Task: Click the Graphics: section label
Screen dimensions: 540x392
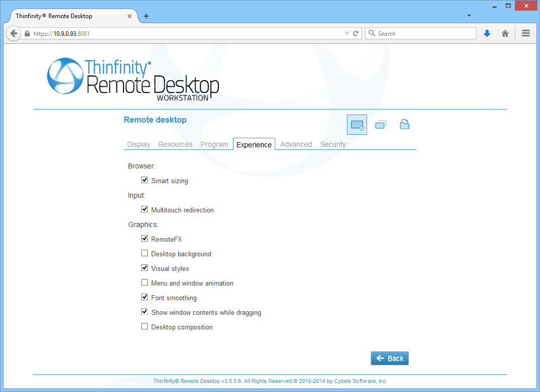Action: pos(143,225)
